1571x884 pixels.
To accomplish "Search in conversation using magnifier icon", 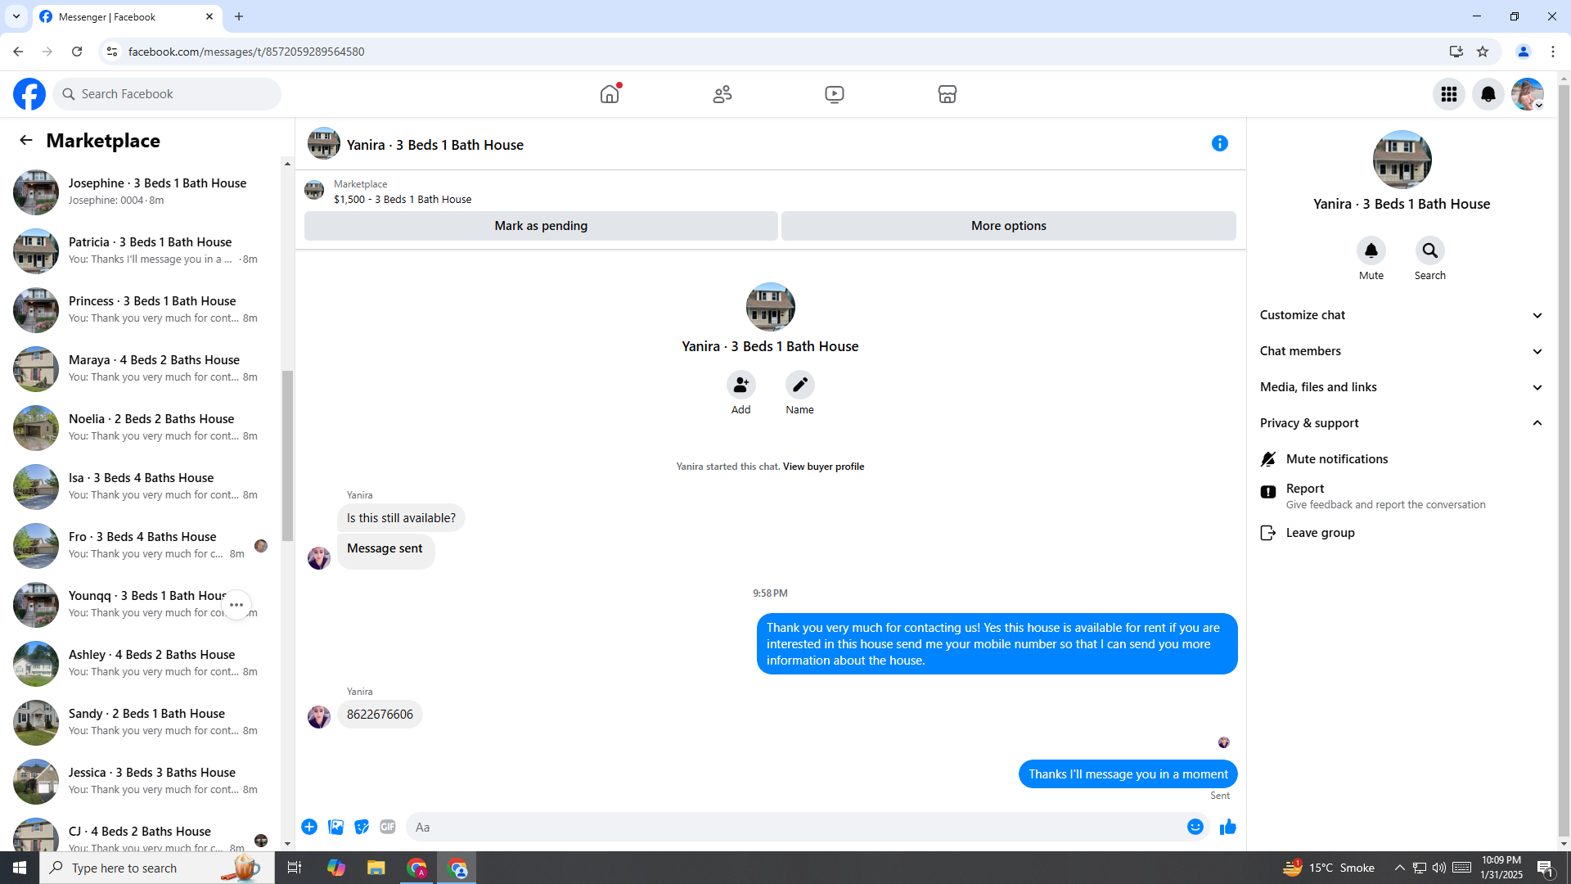I will click(1430, 250).
